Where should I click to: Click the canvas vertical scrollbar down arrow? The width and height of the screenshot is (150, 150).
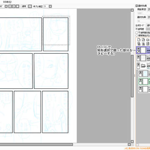coord(132,141)
